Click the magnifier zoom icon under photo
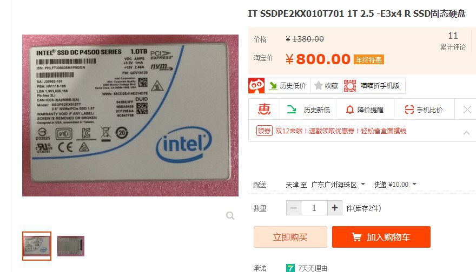This screenshot has width=476, height=272. pyautogui.click(x=230, y=215)
